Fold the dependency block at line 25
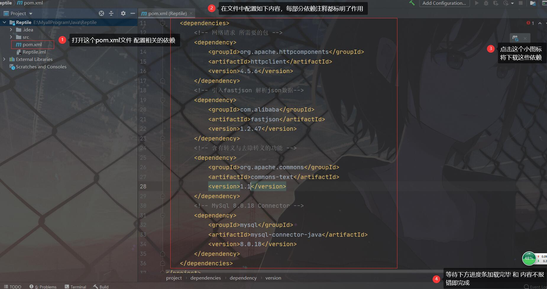547x289 pixels. pos(163,158)
